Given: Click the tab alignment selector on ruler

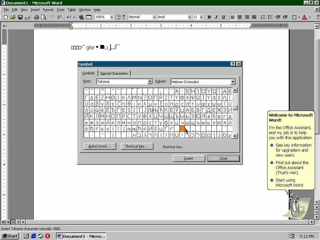Looking at the screenshot, I should tap(4, 26).
